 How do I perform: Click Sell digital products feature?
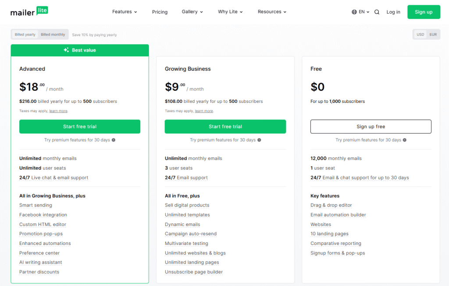(187, 205)
